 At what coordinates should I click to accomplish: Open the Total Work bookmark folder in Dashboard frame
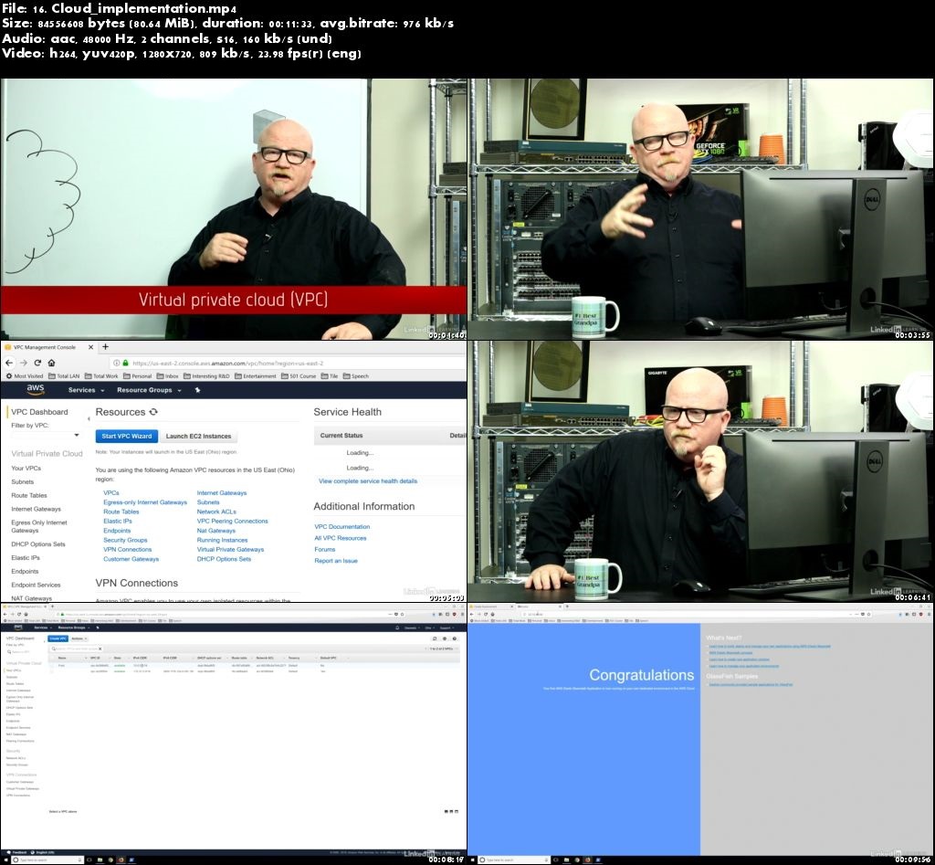(101, 376)
